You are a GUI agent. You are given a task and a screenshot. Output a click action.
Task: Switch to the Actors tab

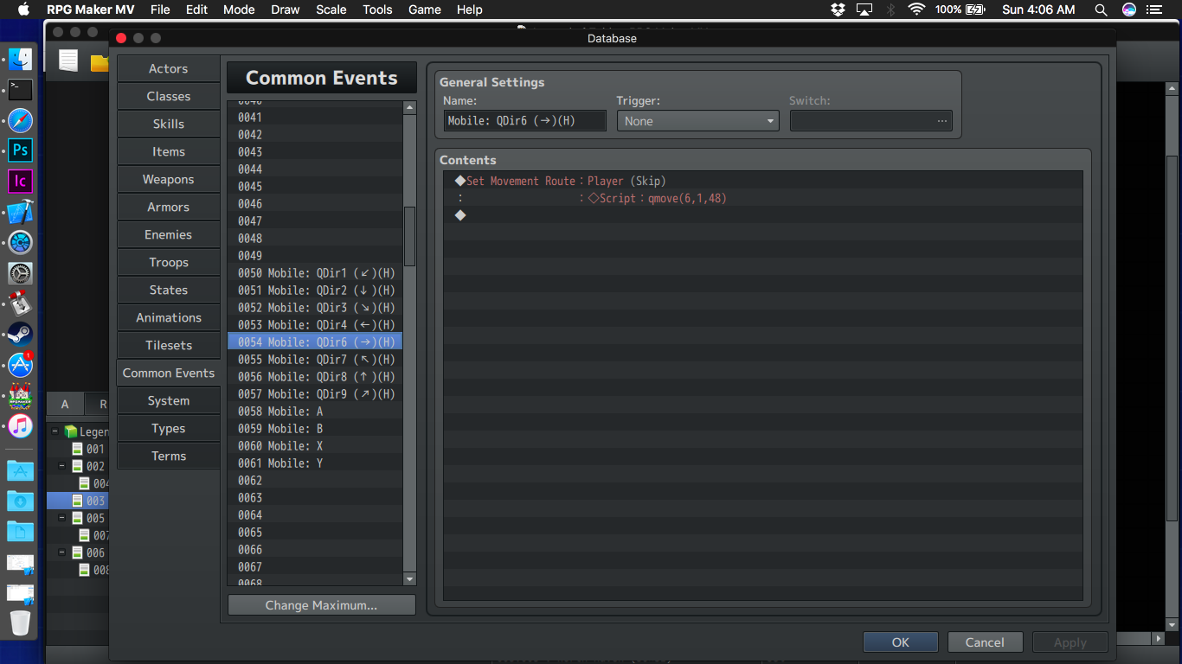168,68
